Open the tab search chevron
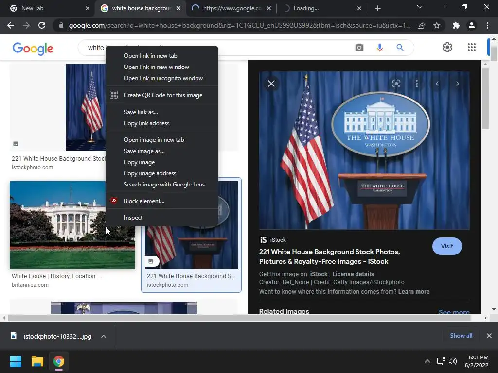 point(420,7)
